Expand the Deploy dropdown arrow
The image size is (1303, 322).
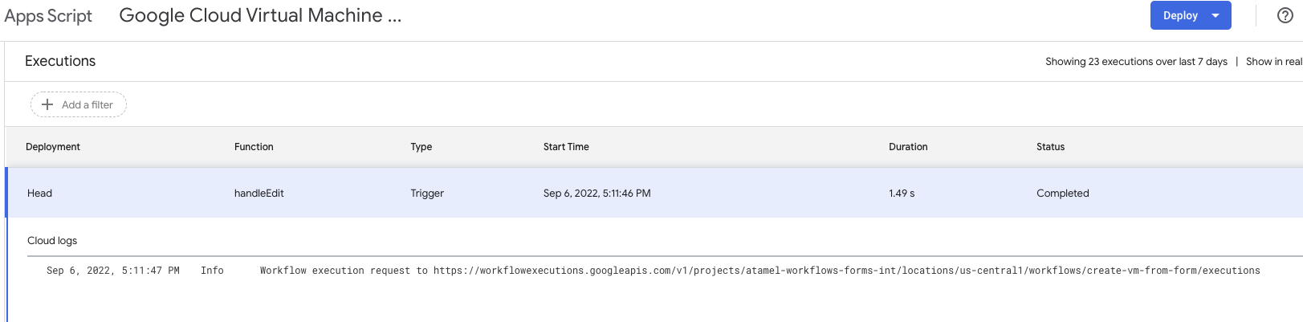coord(1215,15)
